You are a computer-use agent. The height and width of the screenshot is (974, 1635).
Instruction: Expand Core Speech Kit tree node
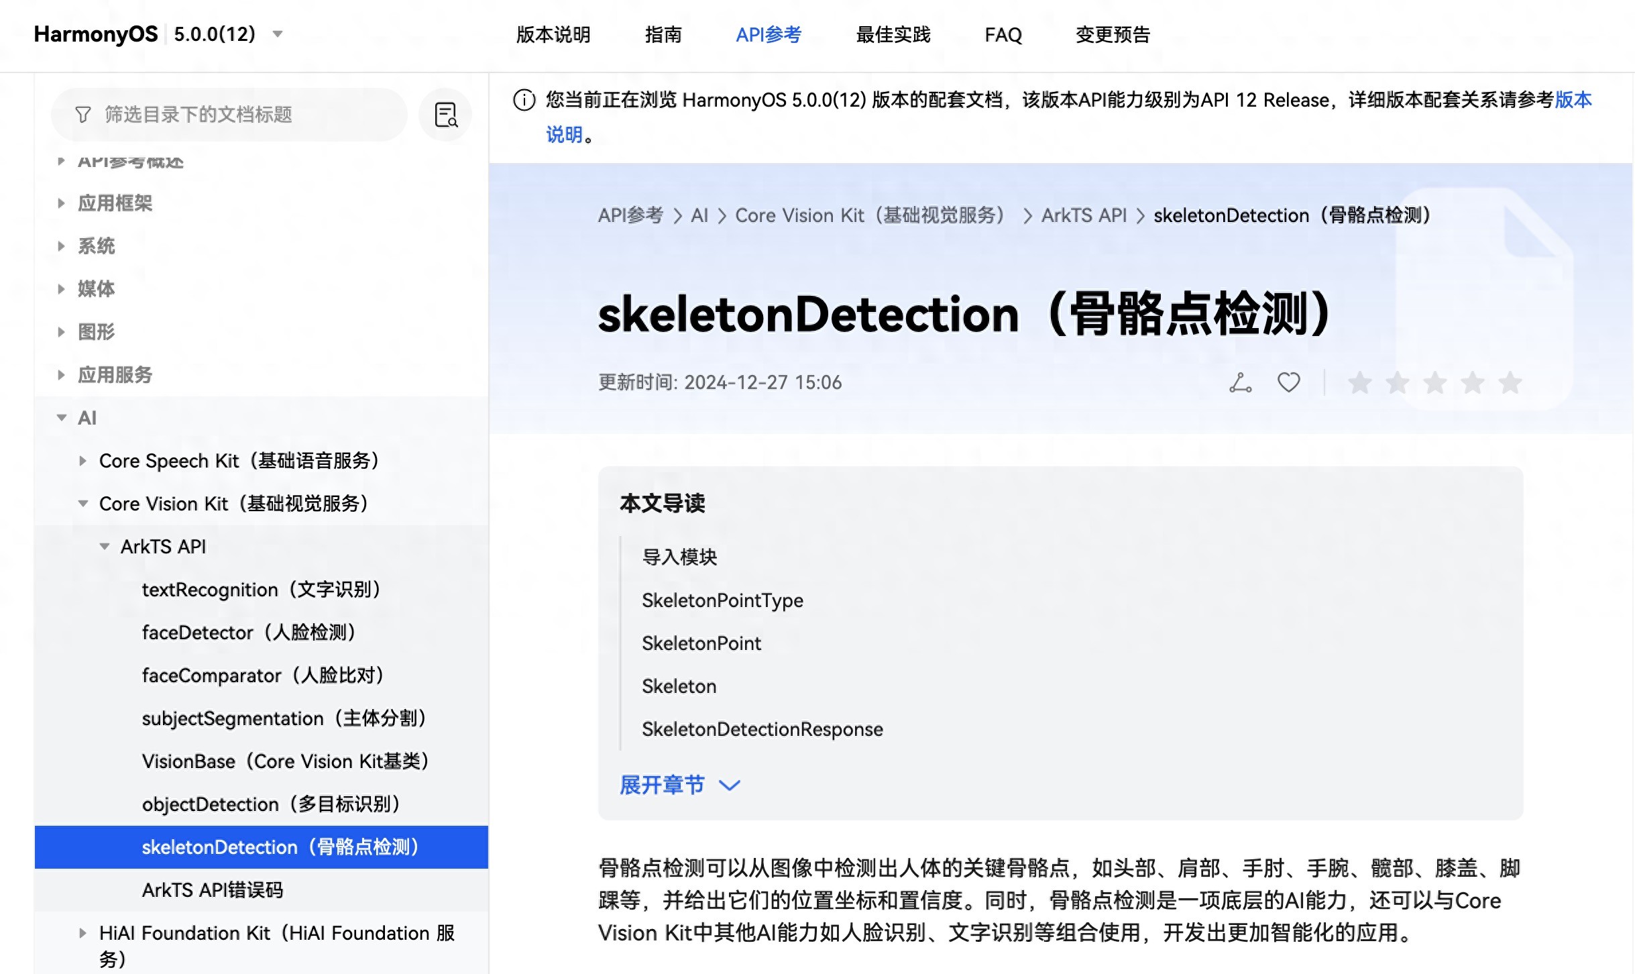pos(82,461)
